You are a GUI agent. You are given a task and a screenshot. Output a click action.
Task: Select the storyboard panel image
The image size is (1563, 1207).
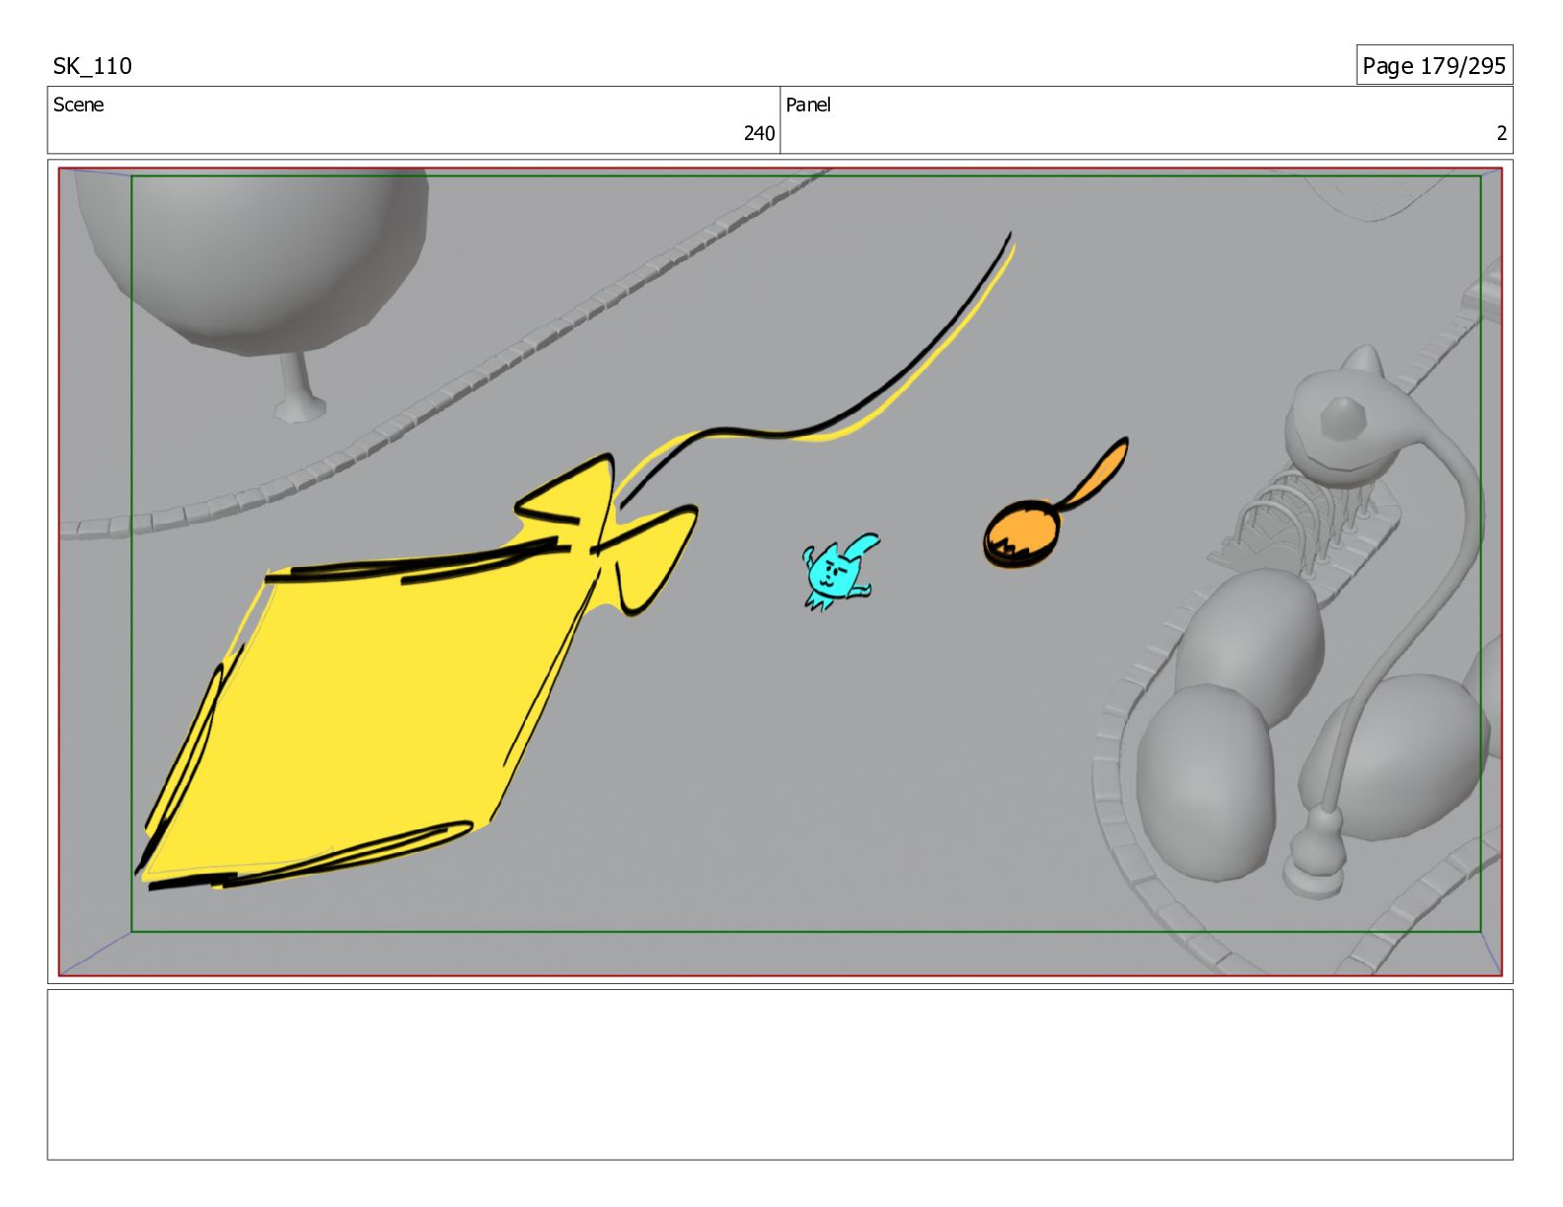pyautogui.click(x=780, y=571)
